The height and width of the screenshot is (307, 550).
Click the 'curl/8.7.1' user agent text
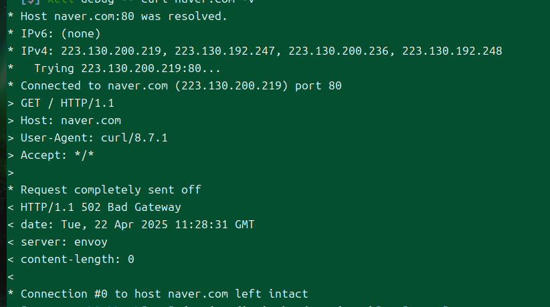(x=134, y=138)
